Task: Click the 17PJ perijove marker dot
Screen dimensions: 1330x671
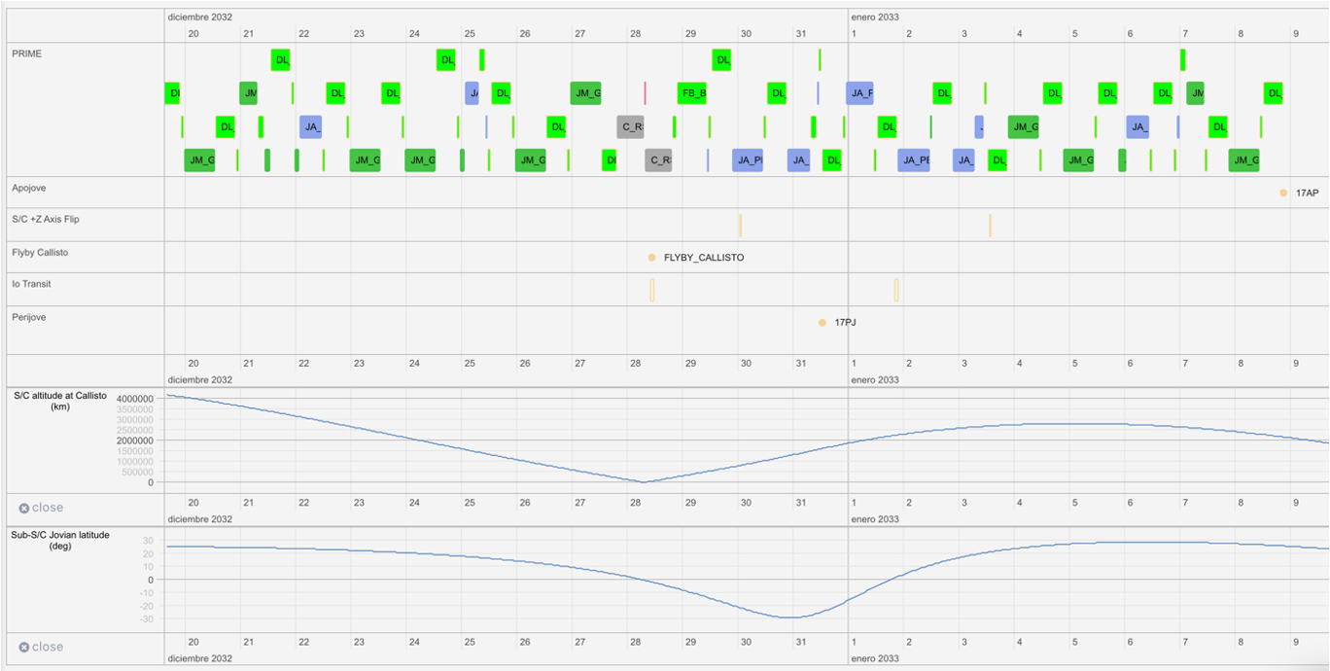Action: (x=822, y=321)
